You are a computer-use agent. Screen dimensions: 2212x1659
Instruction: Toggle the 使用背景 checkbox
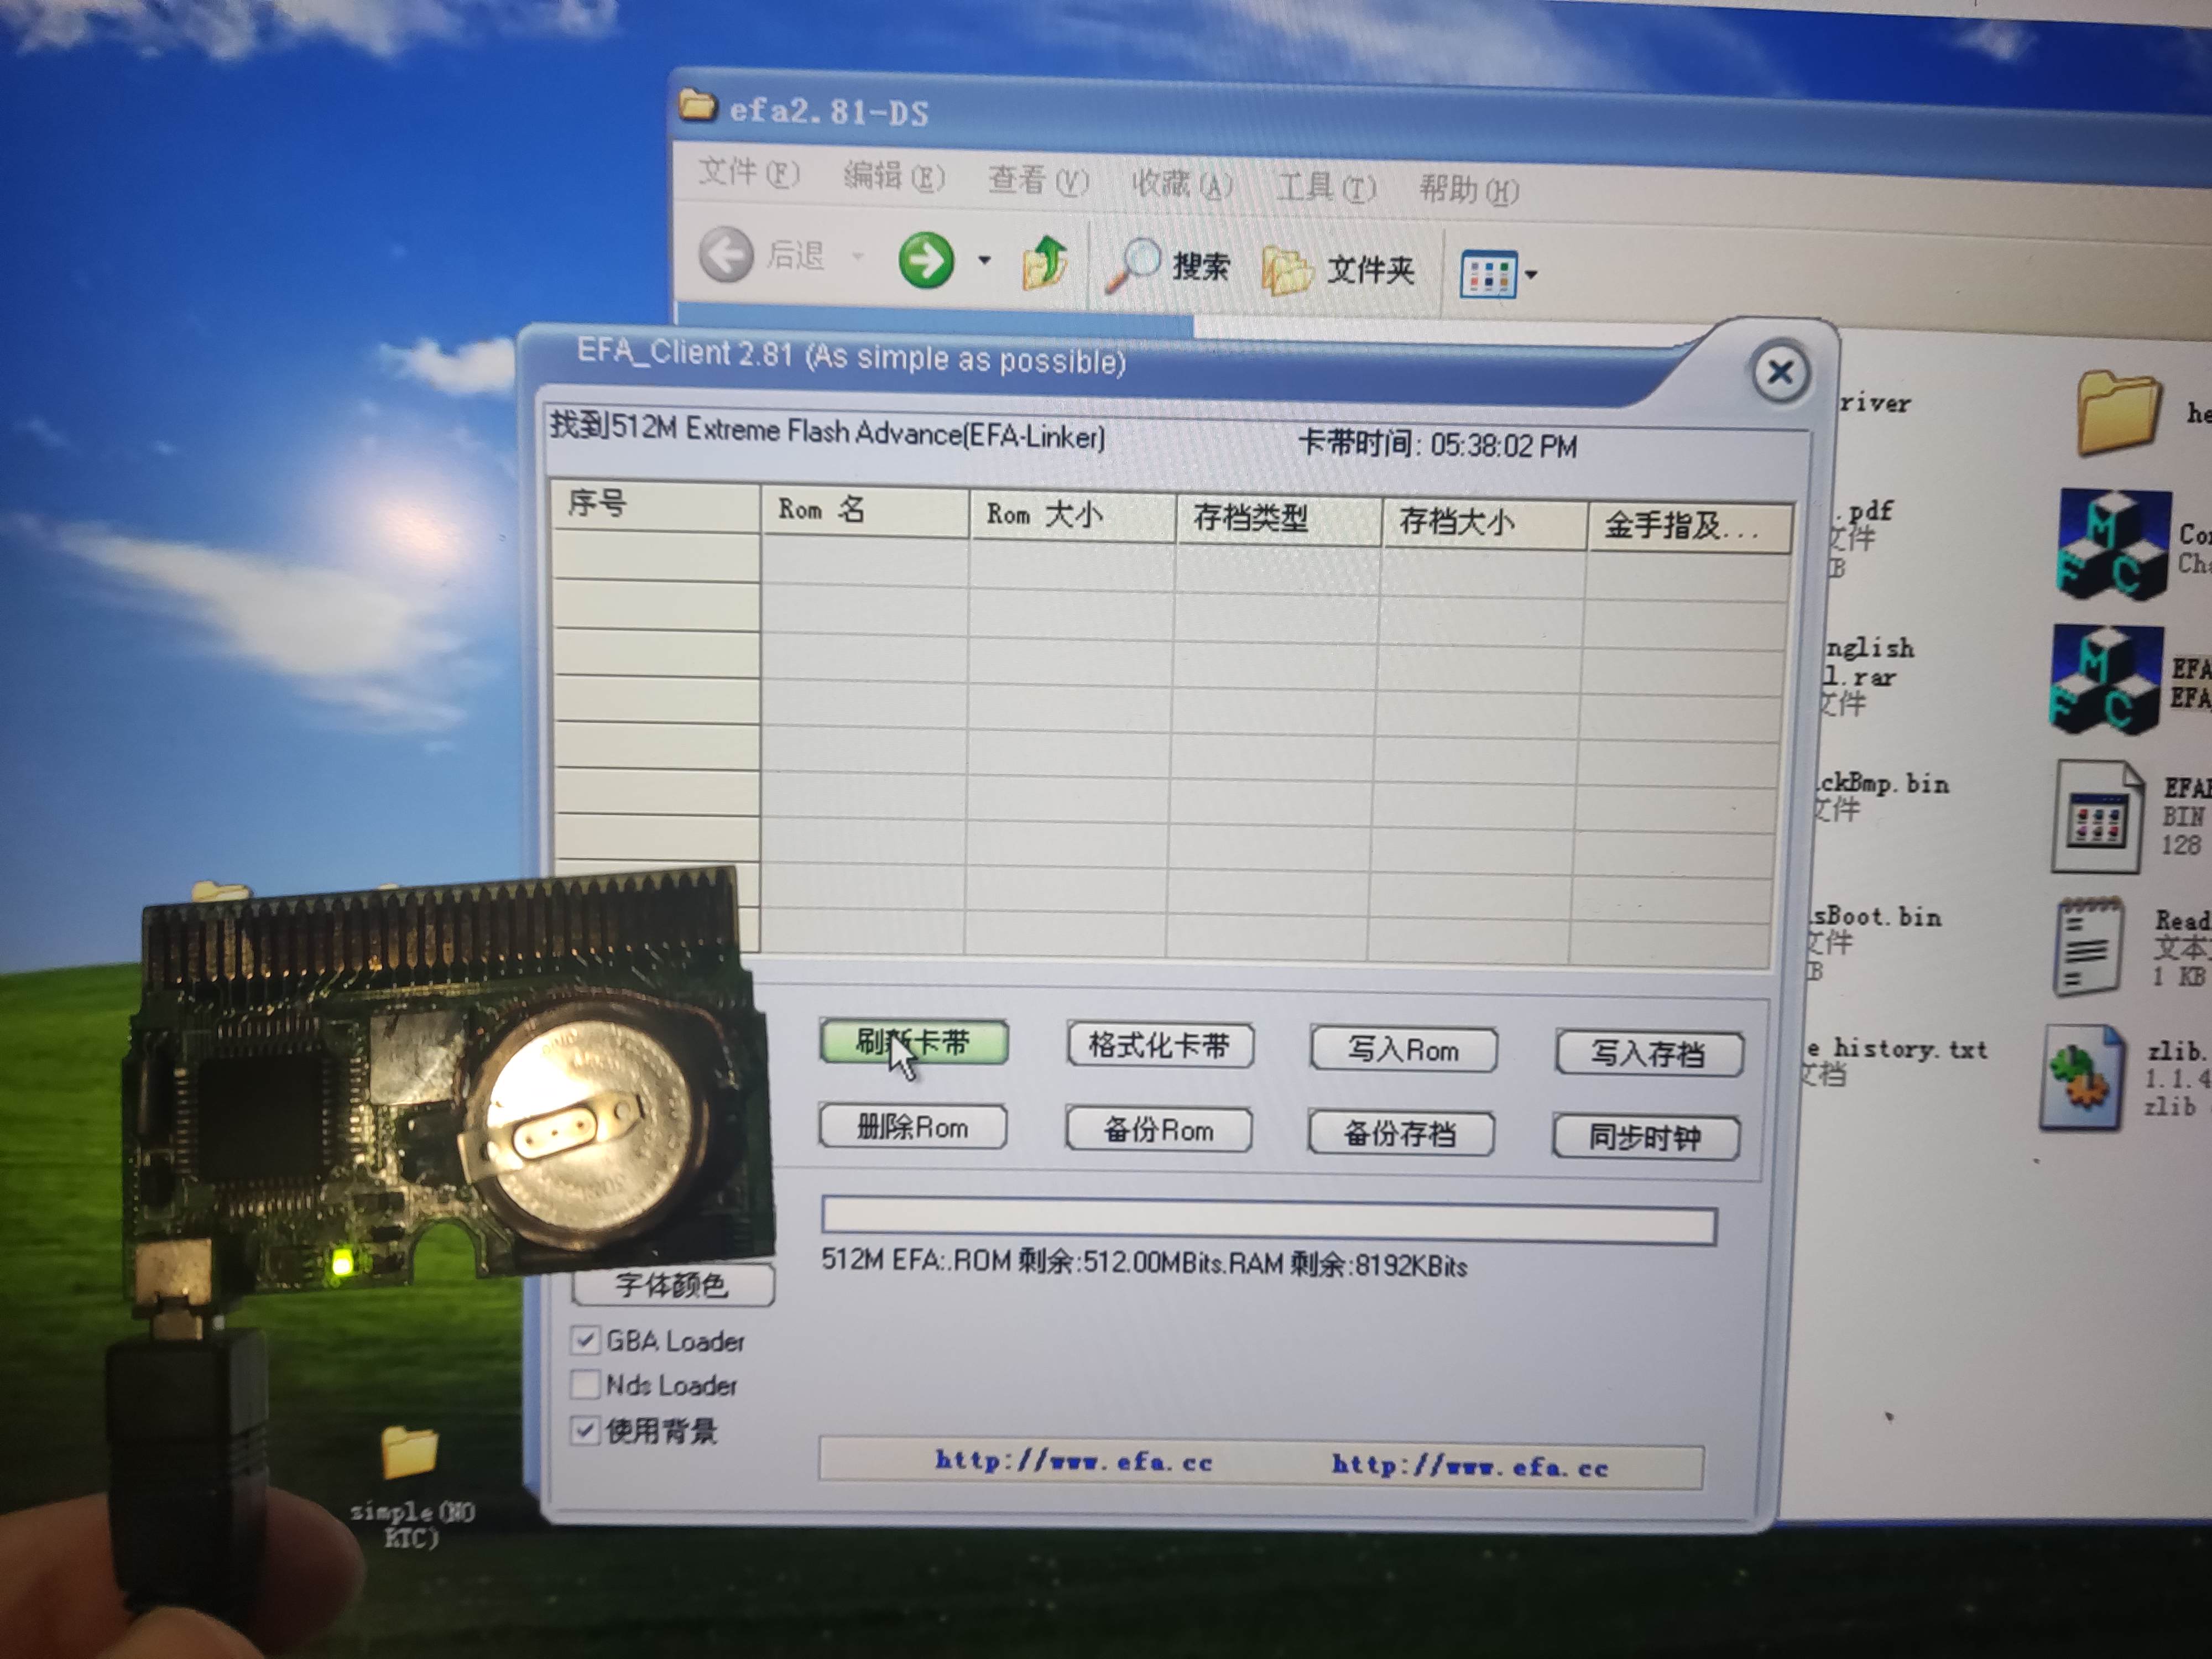tap(584, 1430)
